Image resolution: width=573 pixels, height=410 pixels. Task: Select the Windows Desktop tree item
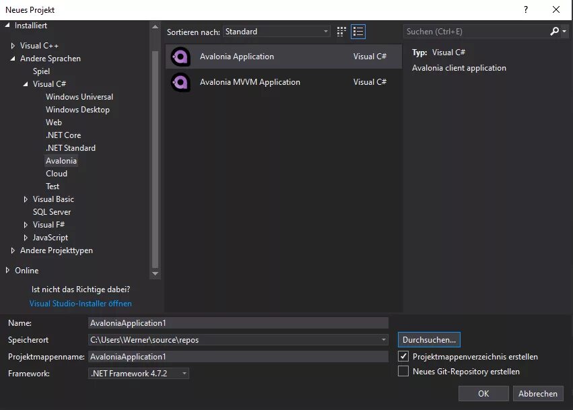click(77, 110)
